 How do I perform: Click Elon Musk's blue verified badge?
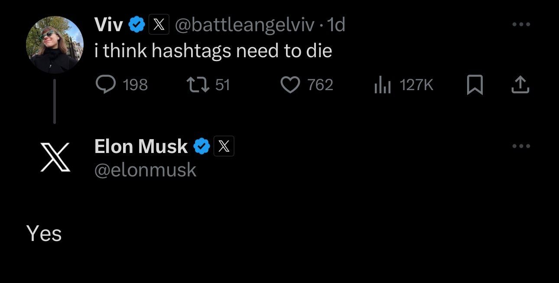(x=201, y=146)
